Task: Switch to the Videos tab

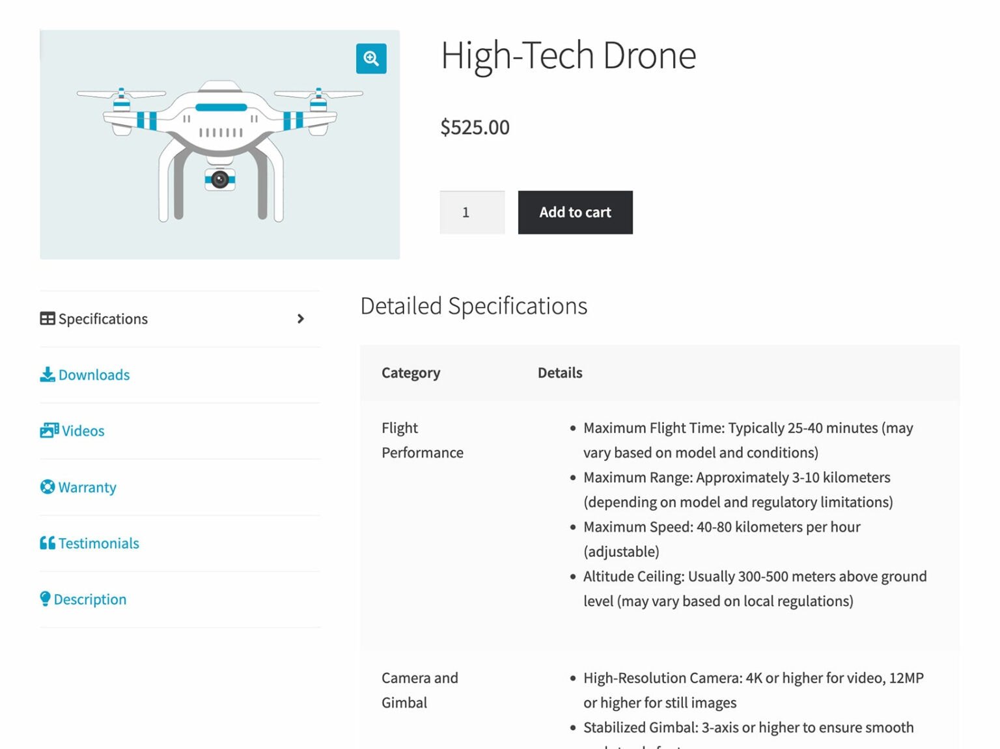Action: 81,430
